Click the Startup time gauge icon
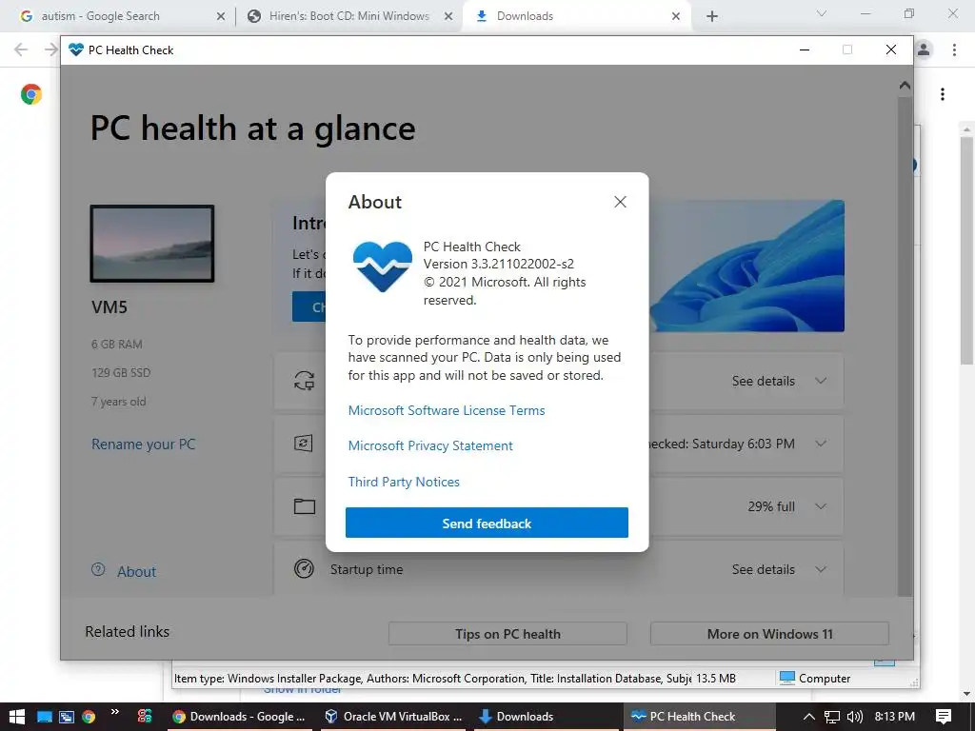 click(304, 569)
